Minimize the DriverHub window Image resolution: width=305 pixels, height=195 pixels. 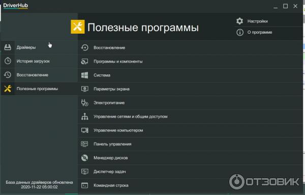(276, 6)
